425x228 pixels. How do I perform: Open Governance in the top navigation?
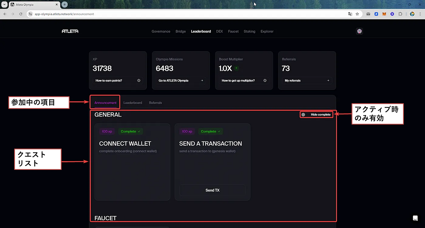coord(161,31)
